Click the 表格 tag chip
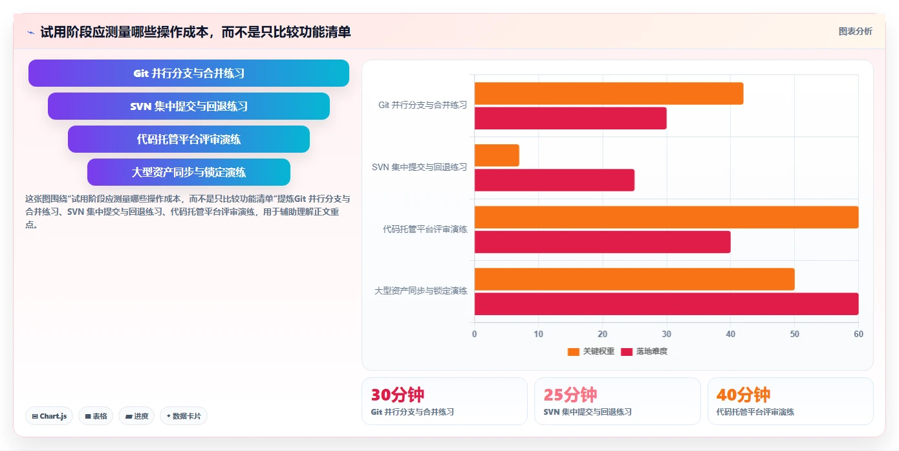The image size is (899, 451). point(96,416)
